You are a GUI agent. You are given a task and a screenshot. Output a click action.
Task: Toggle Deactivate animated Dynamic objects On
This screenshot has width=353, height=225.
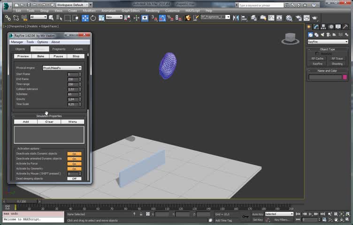74,159
